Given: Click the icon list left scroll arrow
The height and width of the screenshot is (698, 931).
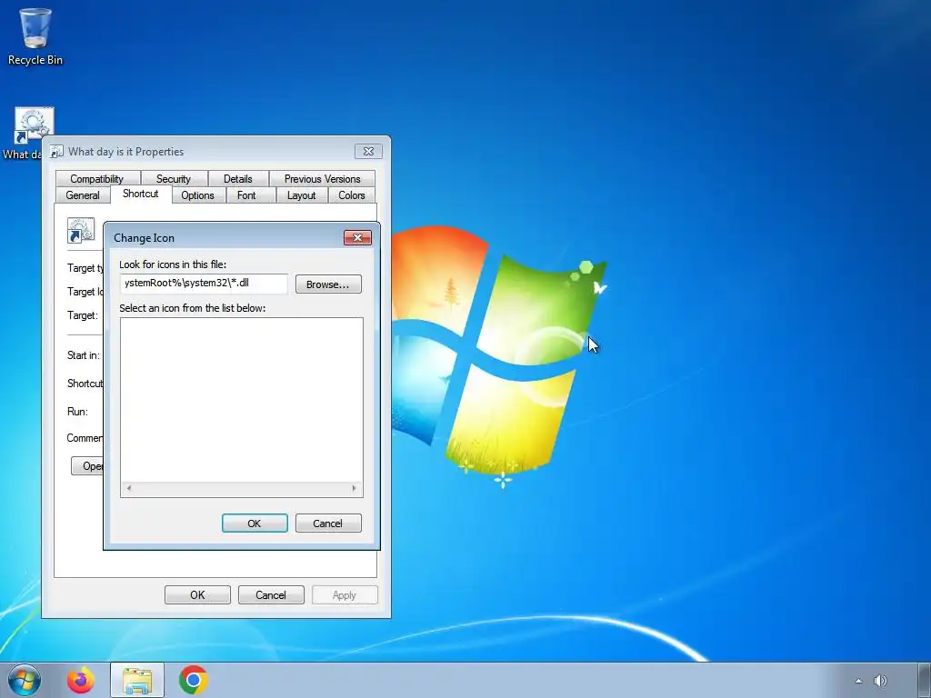Looking at the screenshot, I should coord(129,488).
